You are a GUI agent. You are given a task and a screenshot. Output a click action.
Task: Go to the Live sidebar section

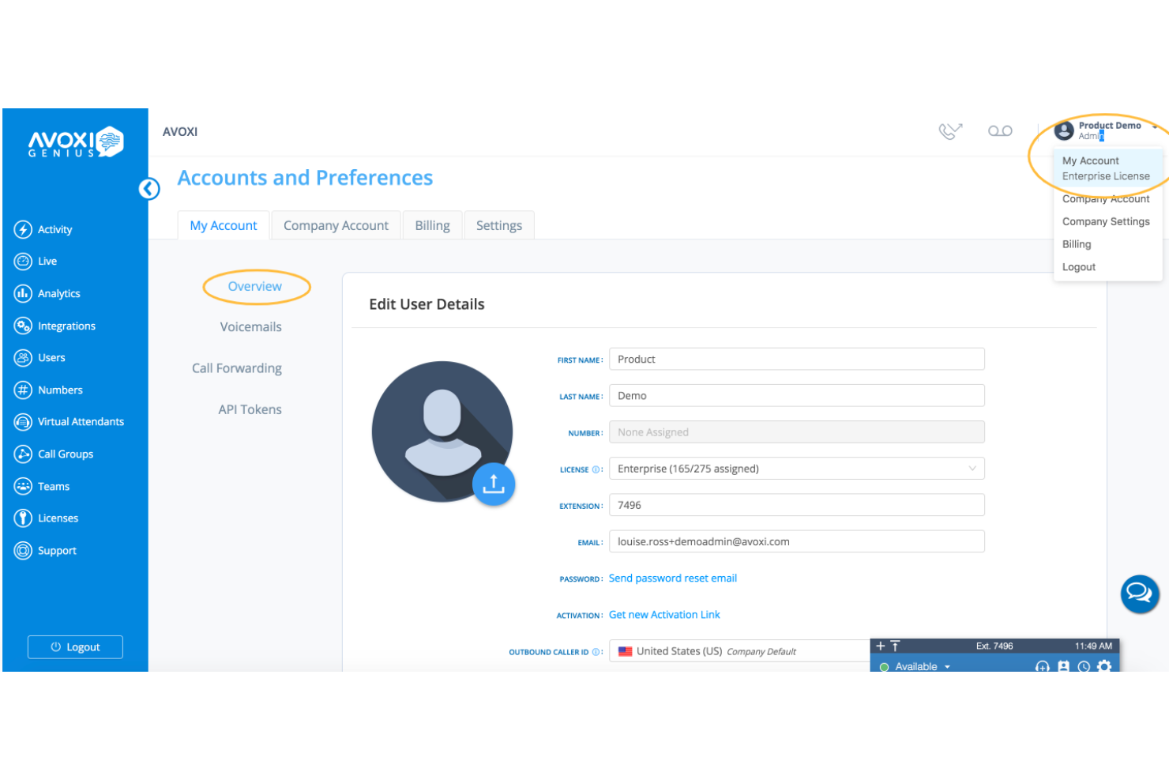(36, 262)
